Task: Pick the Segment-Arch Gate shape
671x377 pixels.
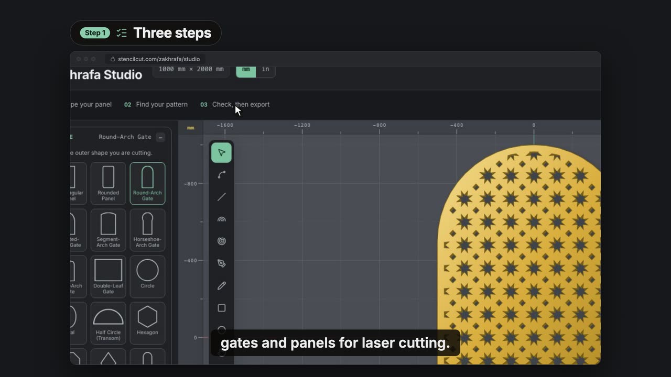Action: pos(108,230)
